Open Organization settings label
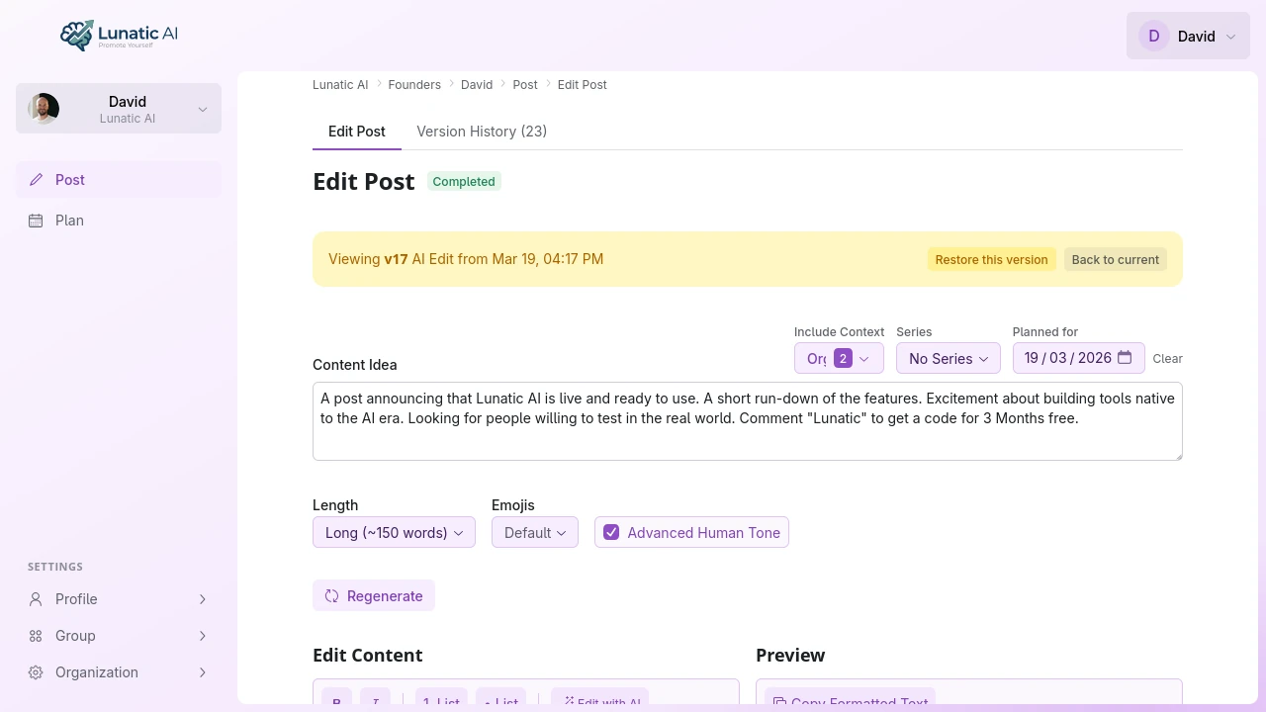 (97, 671)
